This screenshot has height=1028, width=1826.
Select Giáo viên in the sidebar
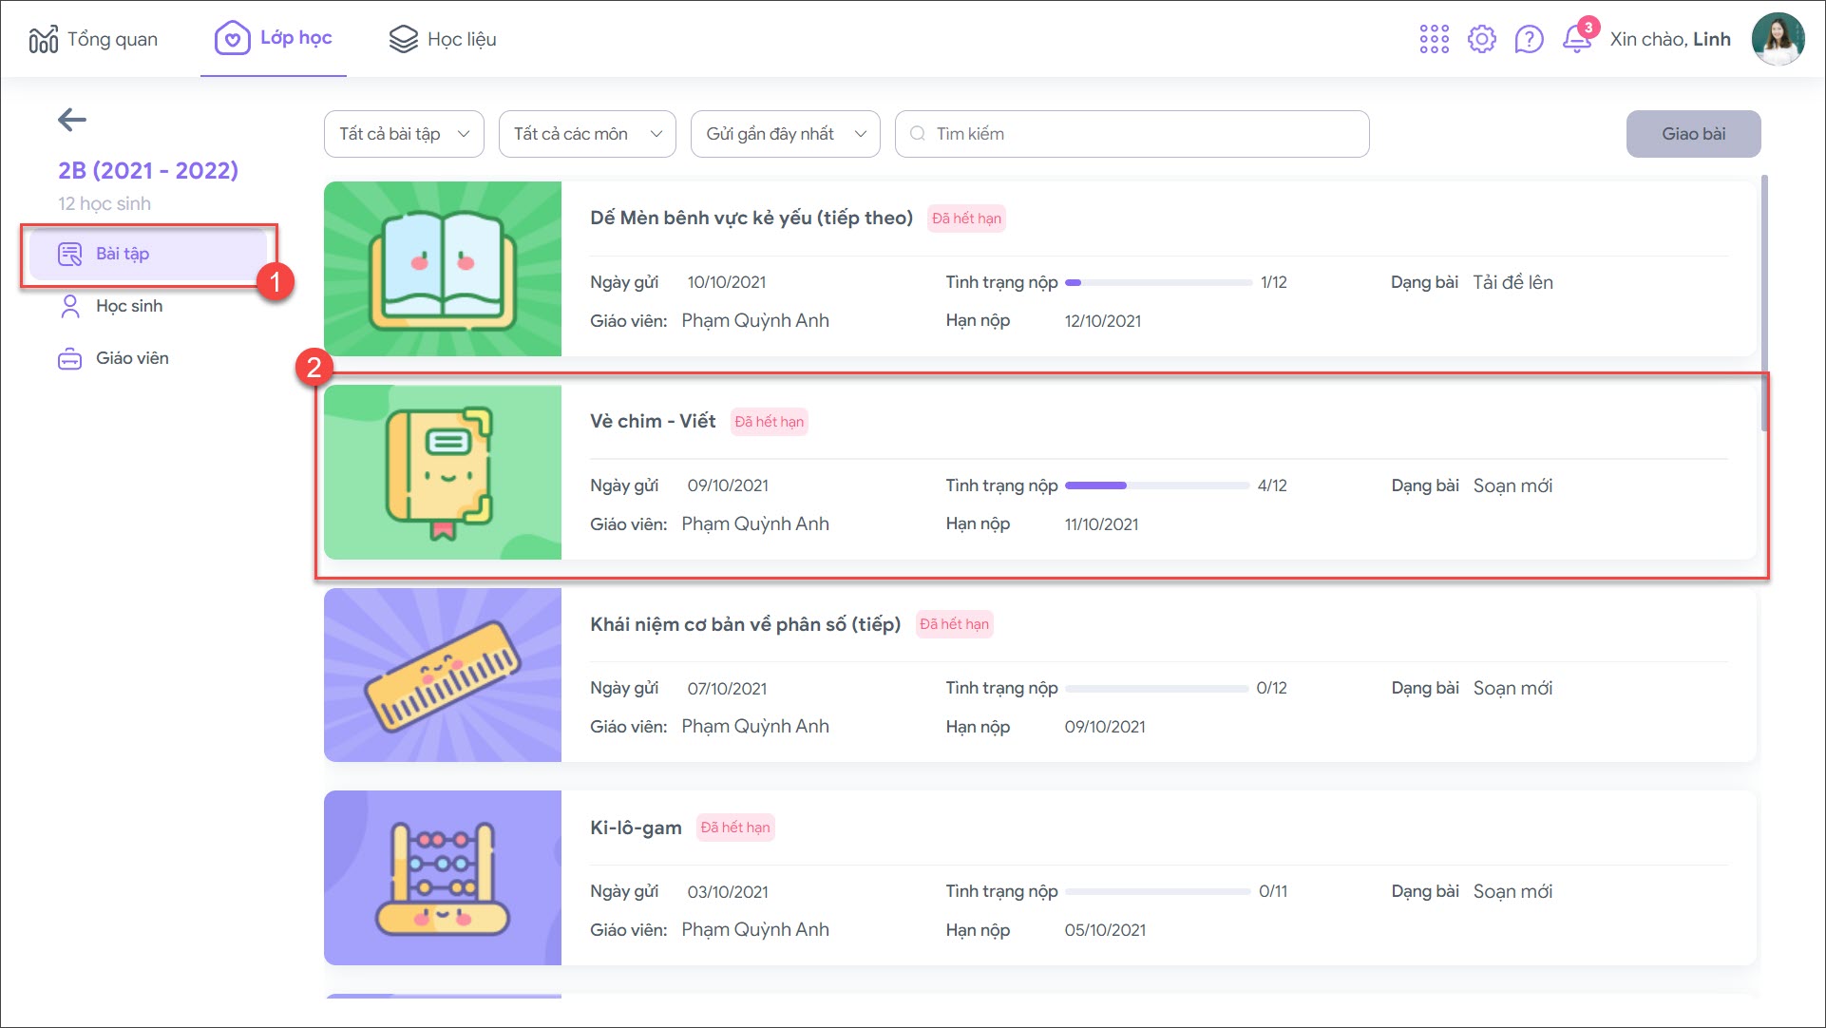tap(132, 358)
